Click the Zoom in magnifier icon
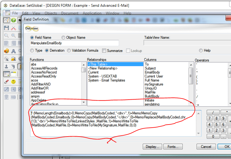The height and width of the screenshot is (159, 231). (14, 35)
